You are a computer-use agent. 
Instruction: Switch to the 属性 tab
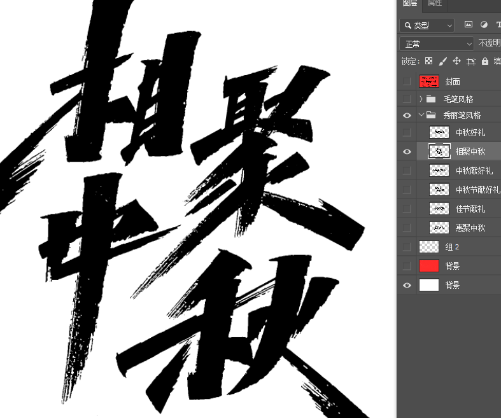pyautogui.click(x=435, y=4)
